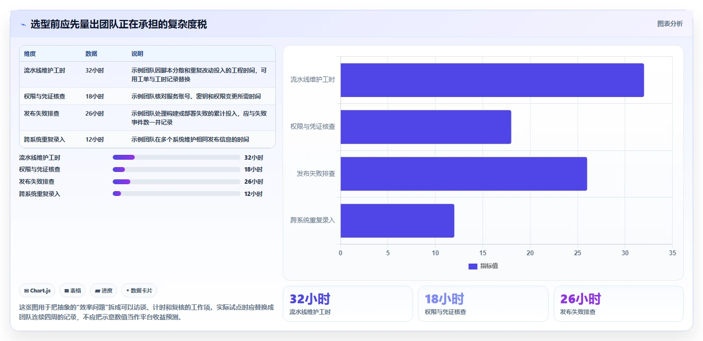Click the 18小时 value beside the progress bar
Image resolution: width=703 pixels, height=341 pixels.
254,170
